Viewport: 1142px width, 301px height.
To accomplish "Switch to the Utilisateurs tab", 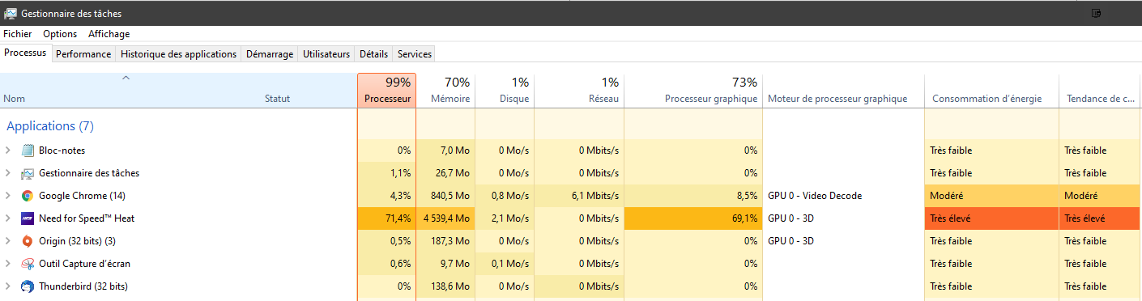I will coord(326,54).
